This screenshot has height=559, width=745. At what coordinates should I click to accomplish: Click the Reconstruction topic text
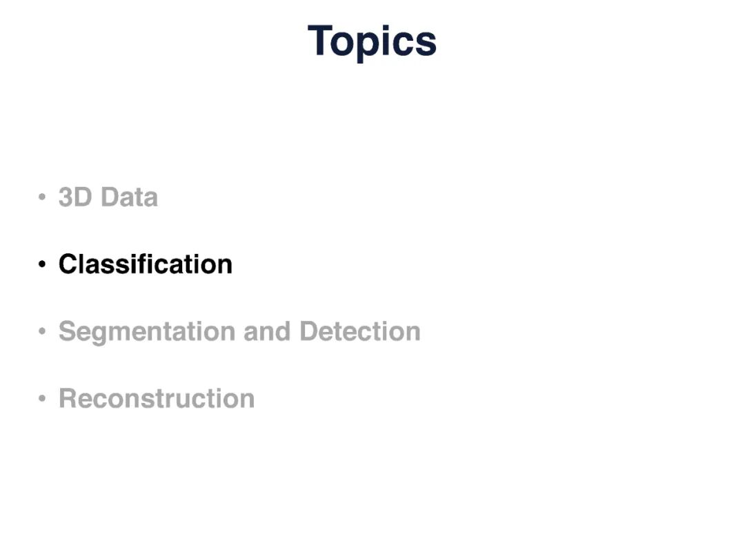[157, 398]
